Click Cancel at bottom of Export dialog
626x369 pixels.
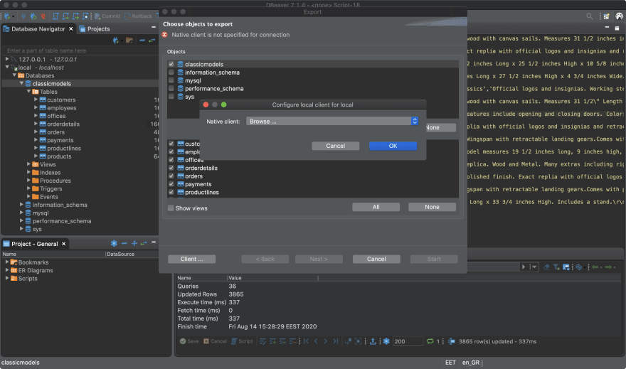click(376, 259)
